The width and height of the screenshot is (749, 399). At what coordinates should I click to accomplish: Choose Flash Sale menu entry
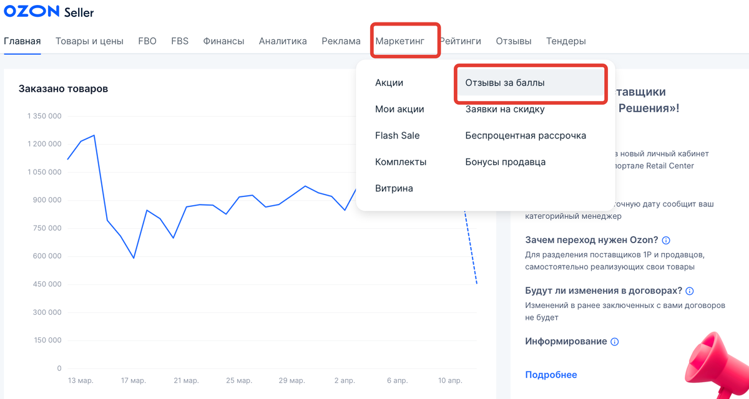point(398,135)
